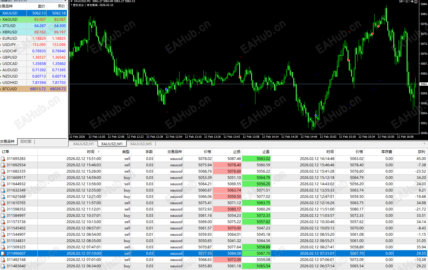
Task: Open the XAUUSD,M5 chart tab
Action: point(141,144)
